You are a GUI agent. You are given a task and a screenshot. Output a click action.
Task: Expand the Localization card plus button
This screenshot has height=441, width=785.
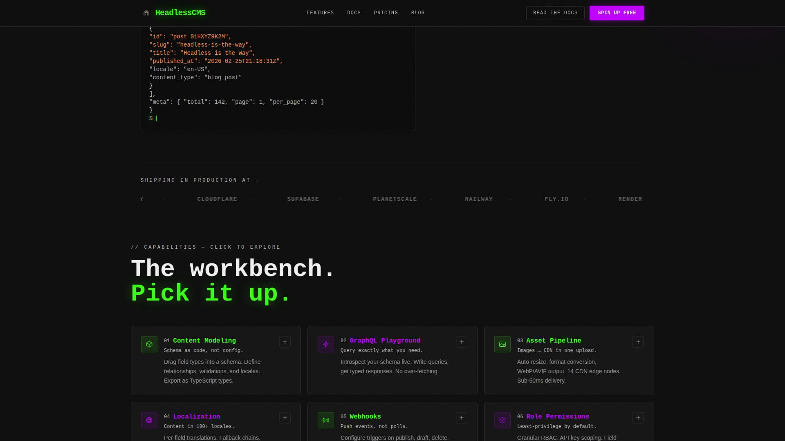pyautogui.click(x=285, y=418)
